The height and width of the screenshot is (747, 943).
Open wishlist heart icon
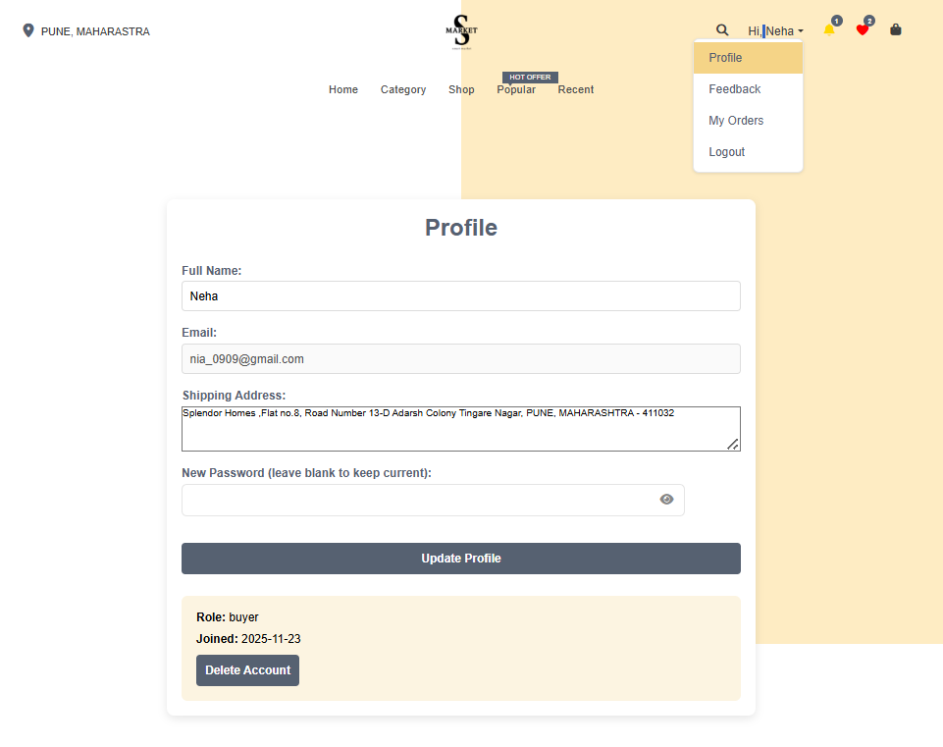coord(863,30)
